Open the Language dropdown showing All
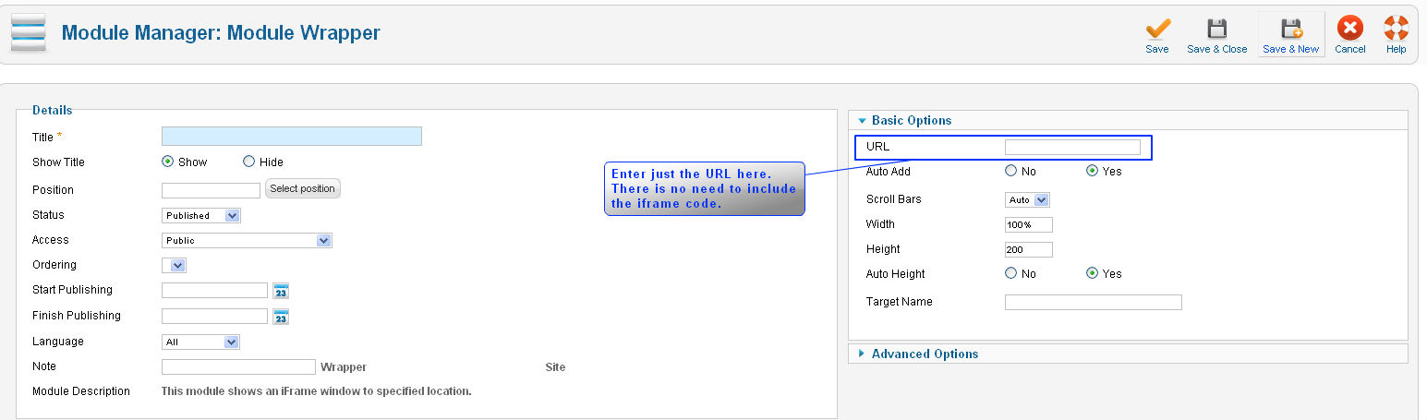Viewport: 1427px width, 420px height. click(201, 342)
